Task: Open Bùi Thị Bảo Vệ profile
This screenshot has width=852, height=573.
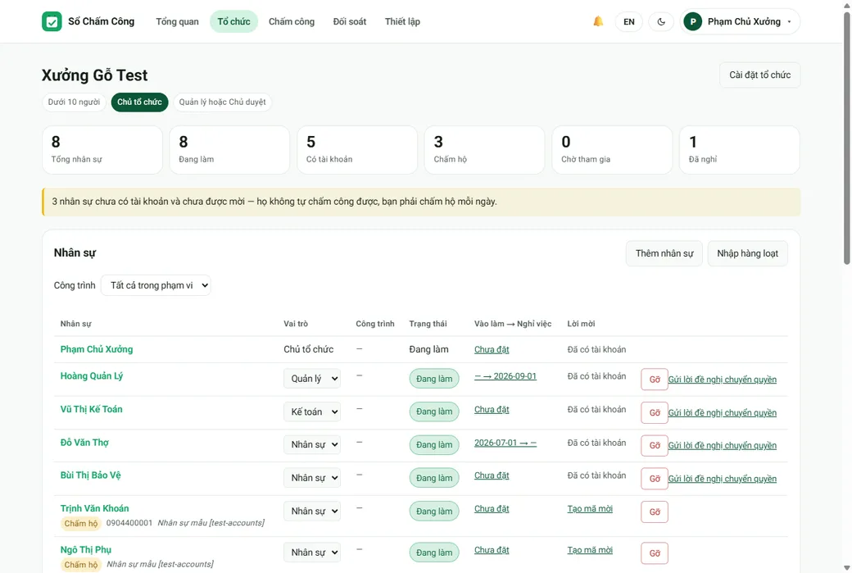Action: 90,475
